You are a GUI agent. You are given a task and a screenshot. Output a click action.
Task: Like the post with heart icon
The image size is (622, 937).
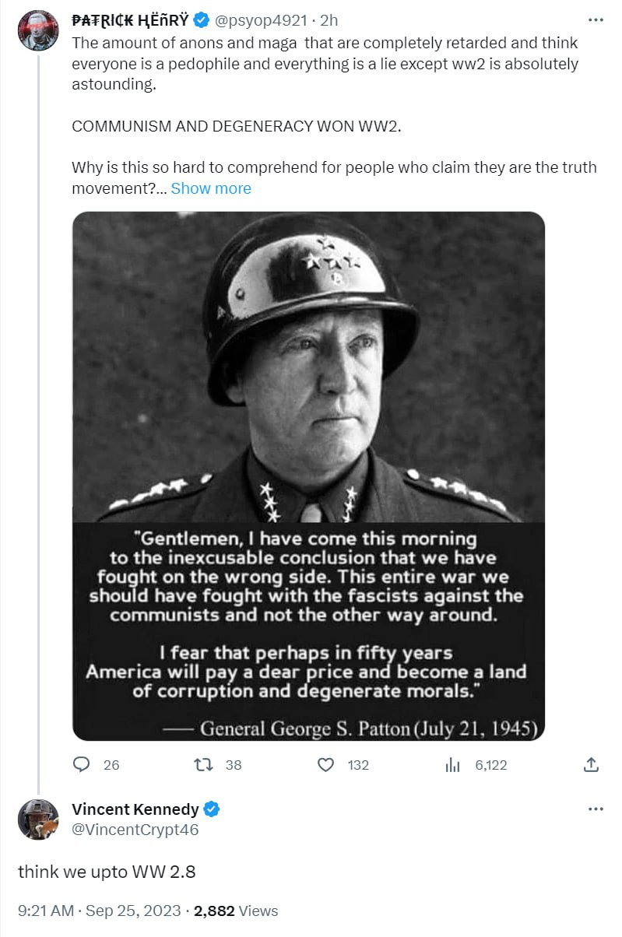pyautogui.click(x=326, y=765)
